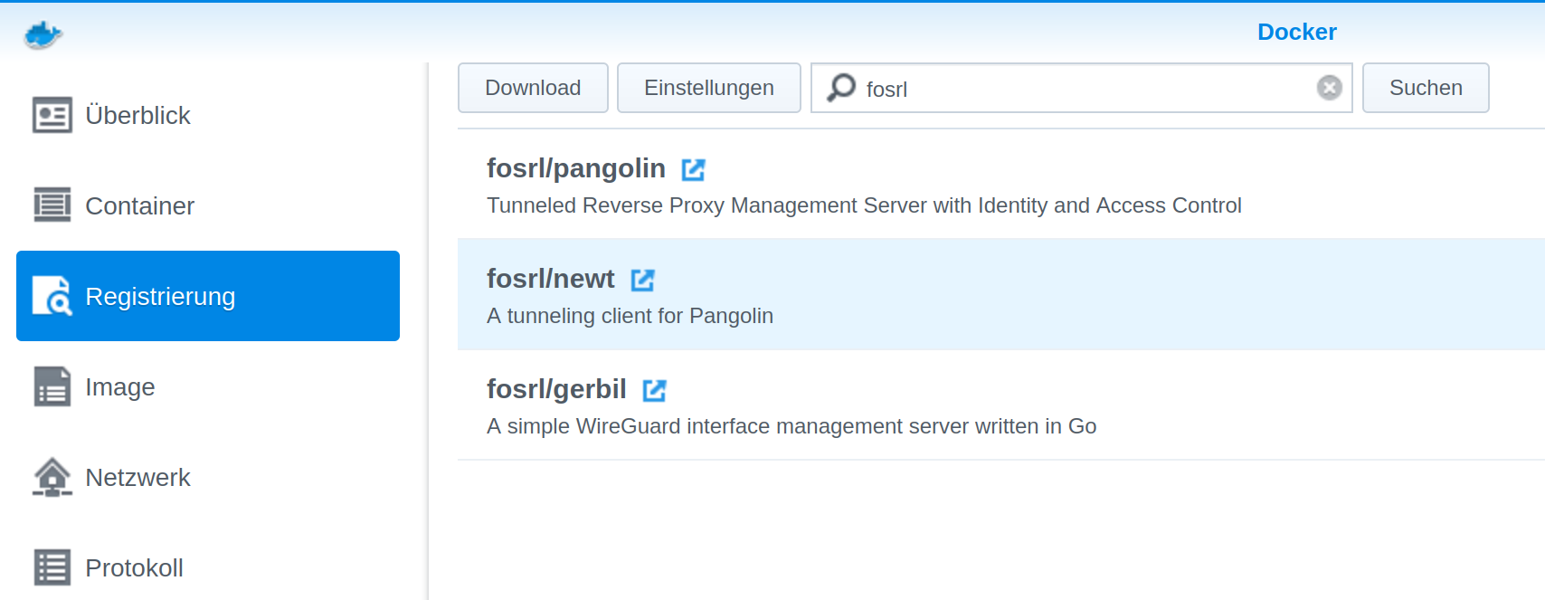
Task: Click the Protokoll log icon
Action: [x=52, y=567]
